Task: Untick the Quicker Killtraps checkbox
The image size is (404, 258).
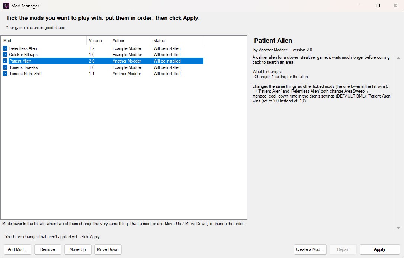Action: (x=5, y=55)
